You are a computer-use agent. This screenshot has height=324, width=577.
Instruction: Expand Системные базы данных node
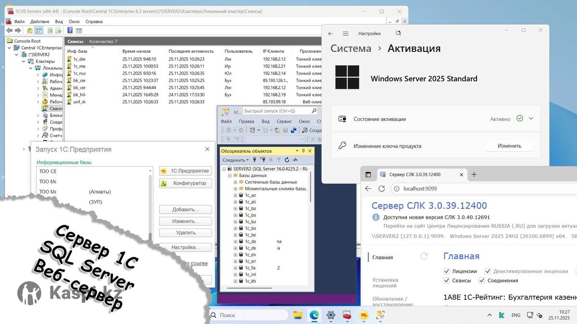(235, 182)
